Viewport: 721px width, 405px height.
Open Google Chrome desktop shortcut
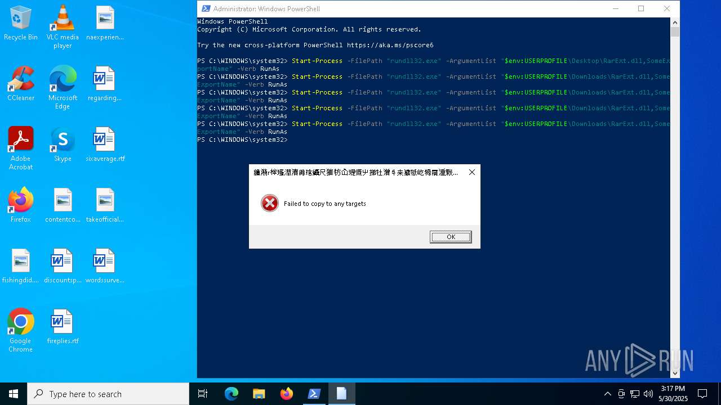pos(21,331)
